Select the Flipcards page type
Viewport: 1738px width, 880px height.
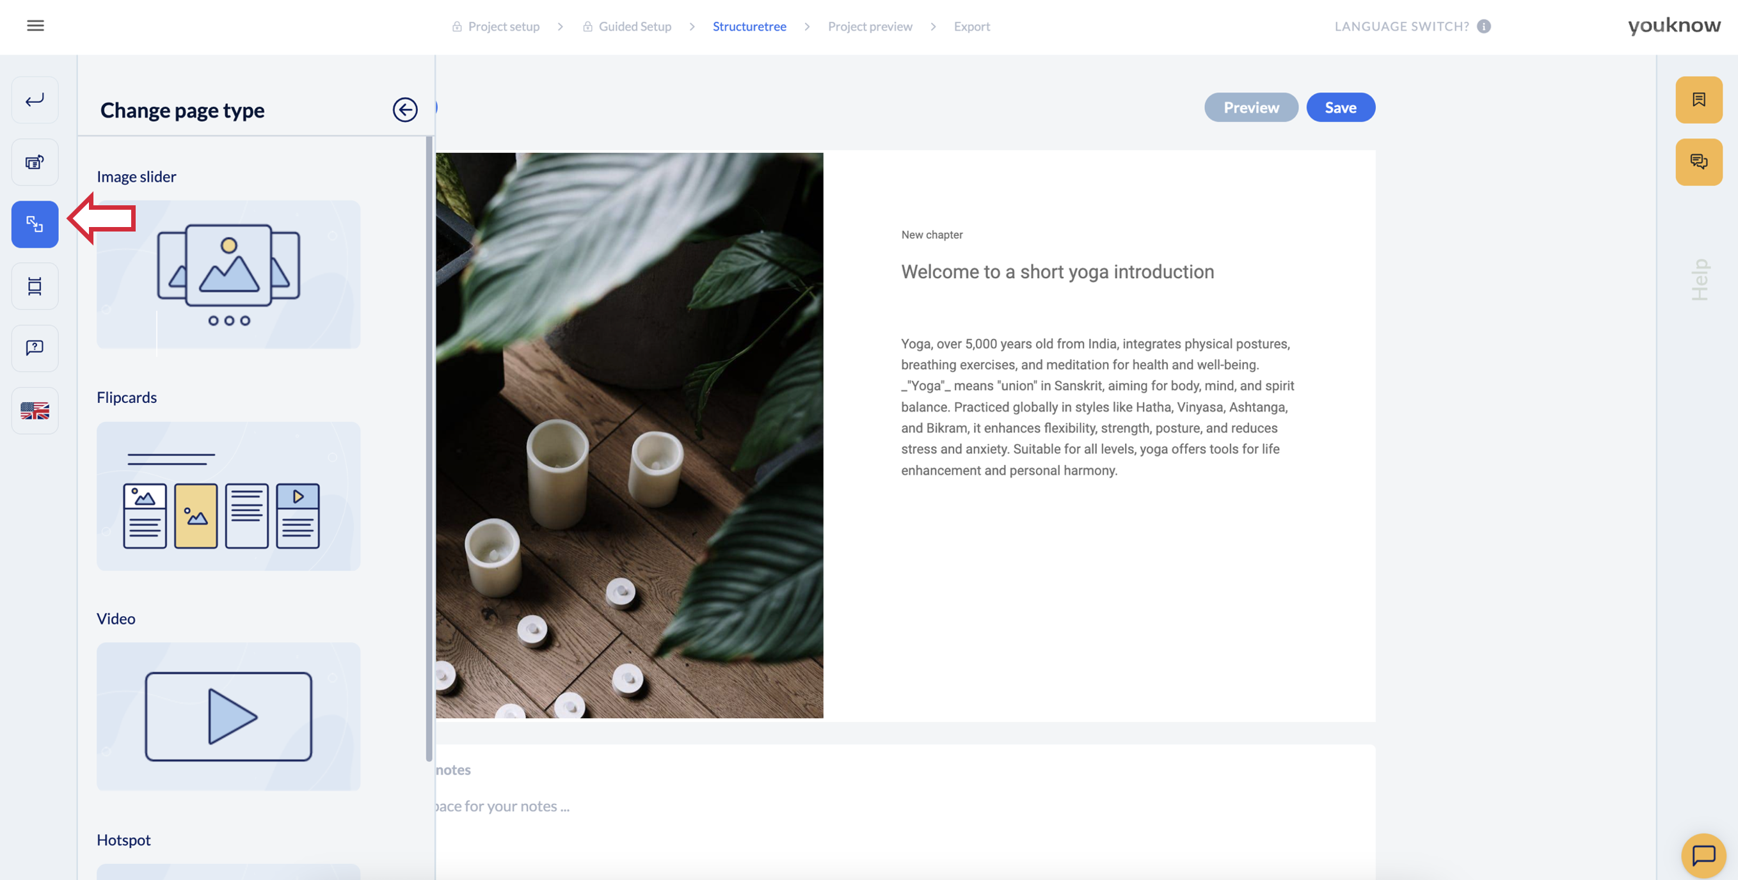point(228,496)
